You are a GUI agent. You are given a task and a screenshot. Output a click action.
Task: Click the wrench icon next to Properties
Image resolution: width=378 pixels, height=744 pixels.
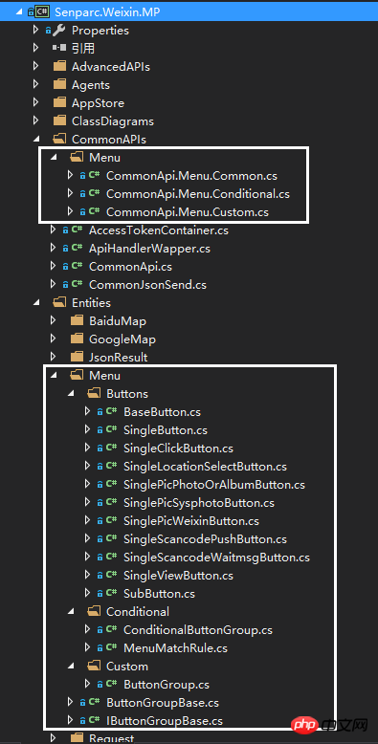coord(59,31)
